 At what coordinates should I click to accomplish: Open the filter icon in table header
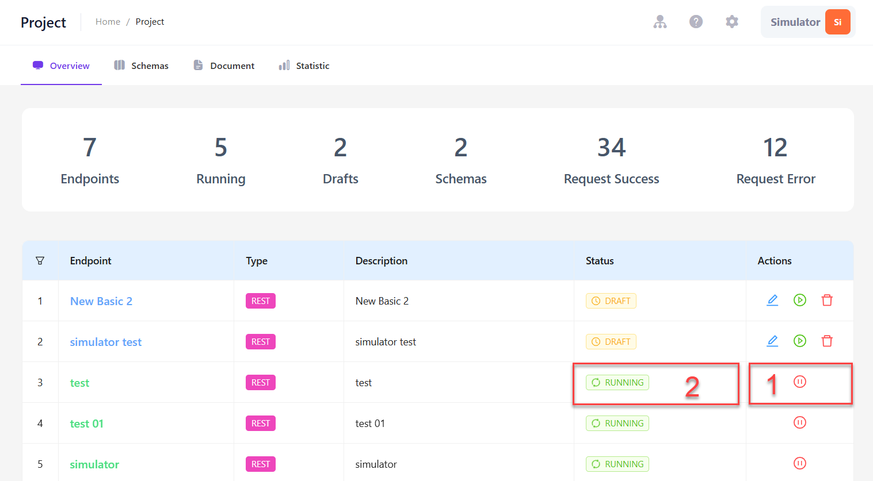pyautogui.click(x=40, y=261)
